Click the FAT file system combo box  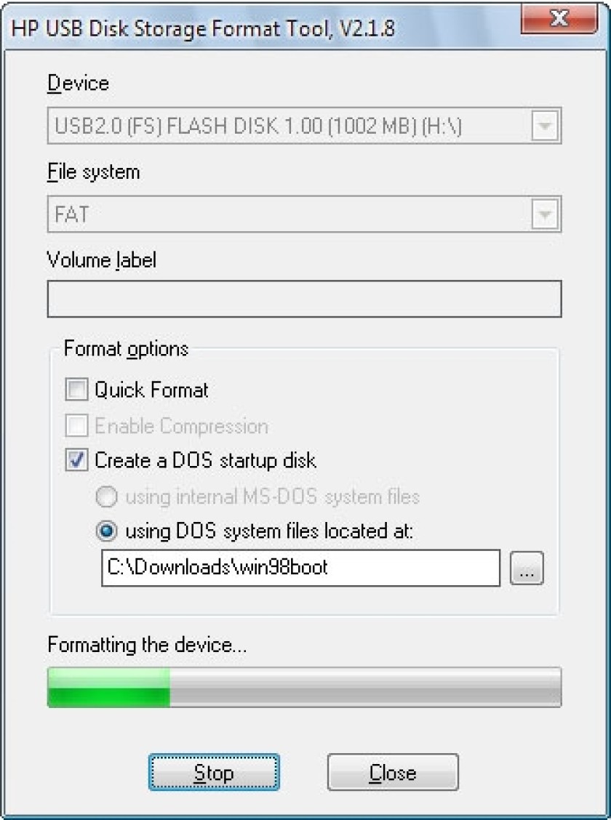[305, 214]
